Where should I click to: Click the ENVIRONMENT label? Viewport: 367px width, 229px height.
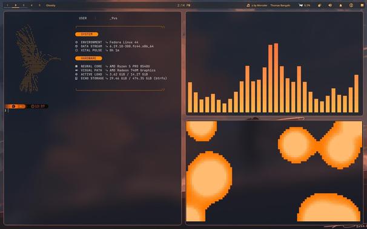click(91, 42)
